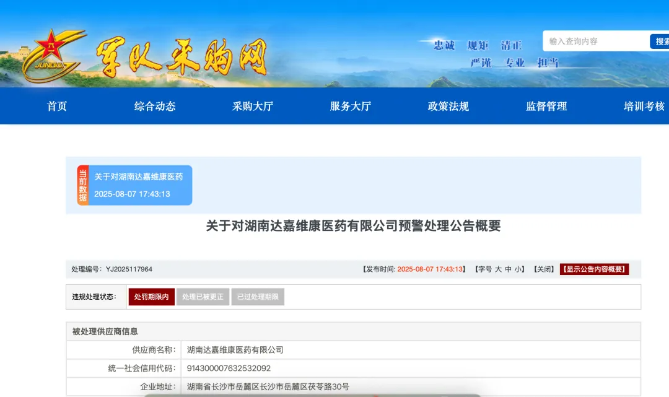Select the 当前数据 record card 关于对湖南达嘉维康医药
The height and width of the screenshot is (397, 669).
click(134, 185)
